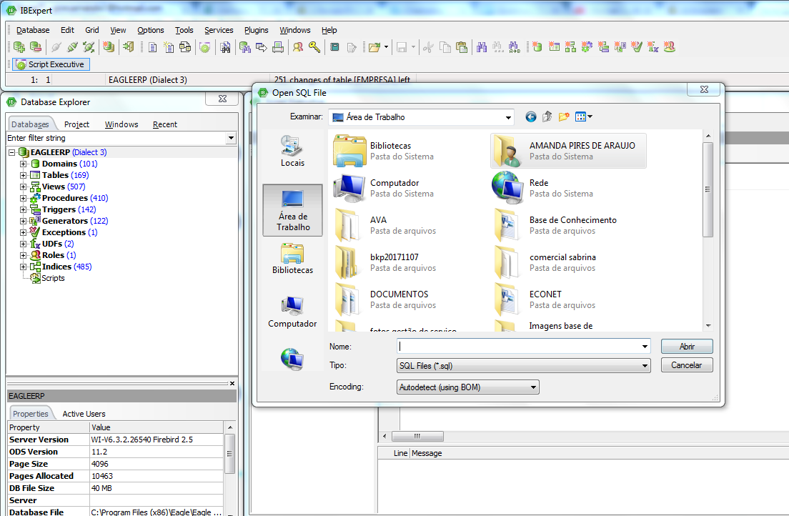
Task: Collapse the EAGLEERP database node
Action: pyautogui.click(x=11, y=152)
